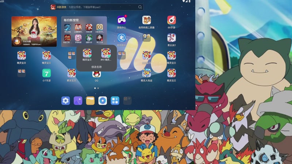The height and width of the screenshot is (164, 292).
Task: Tap the 风影游侠 game icon in search bar
Action: tap(53, 7)
